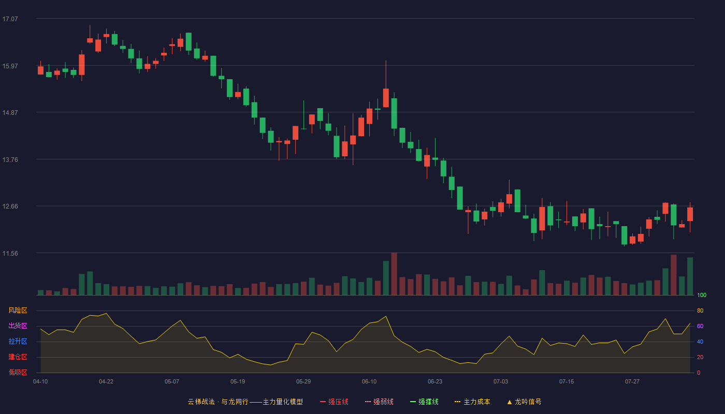The width and height of the screenshot is (725, 414).
Task: Click the red 0 indicator scale value
Action: click(x=699, y=373)
